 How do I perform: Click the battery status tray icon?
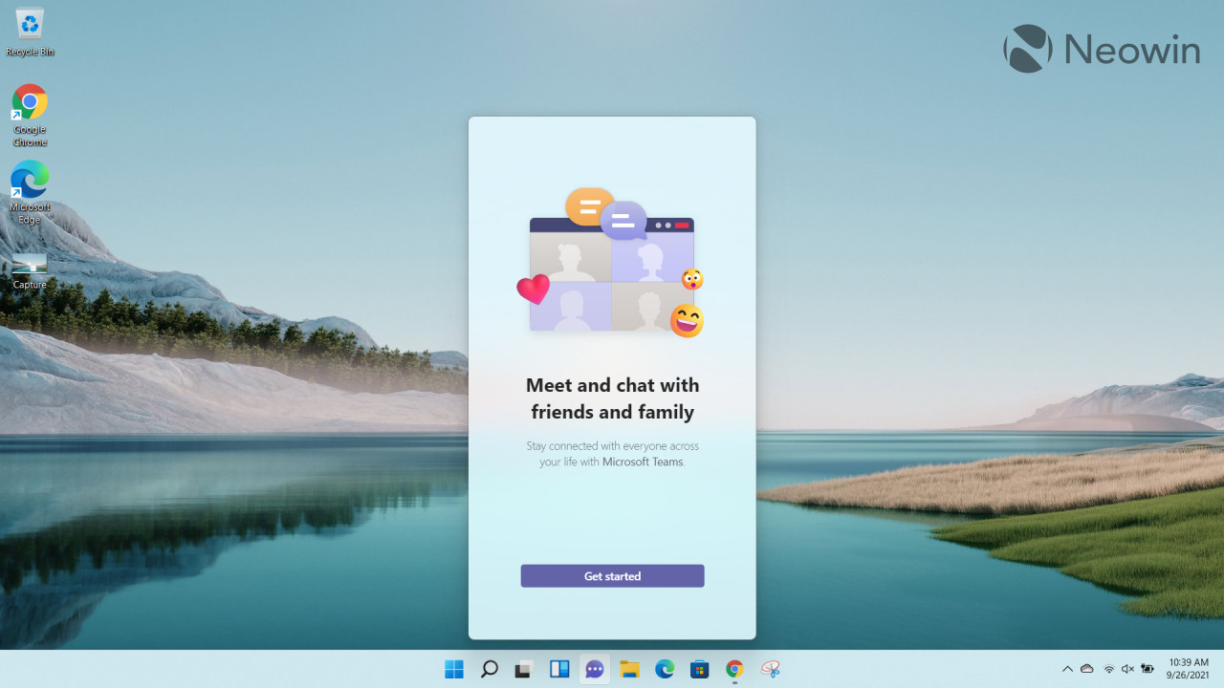coord(1147,669)
